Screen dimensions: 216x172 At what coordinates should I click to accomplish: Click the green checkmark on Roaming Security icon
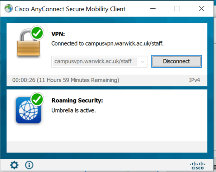(37, 98)
